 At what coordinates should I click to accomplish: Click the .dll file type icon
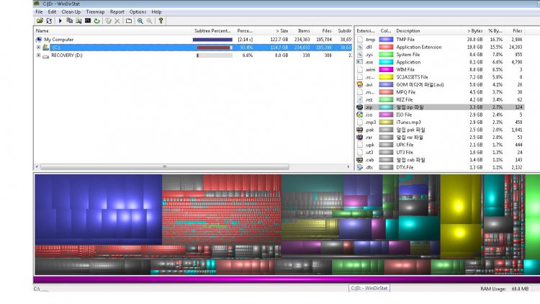click(360, 47)
